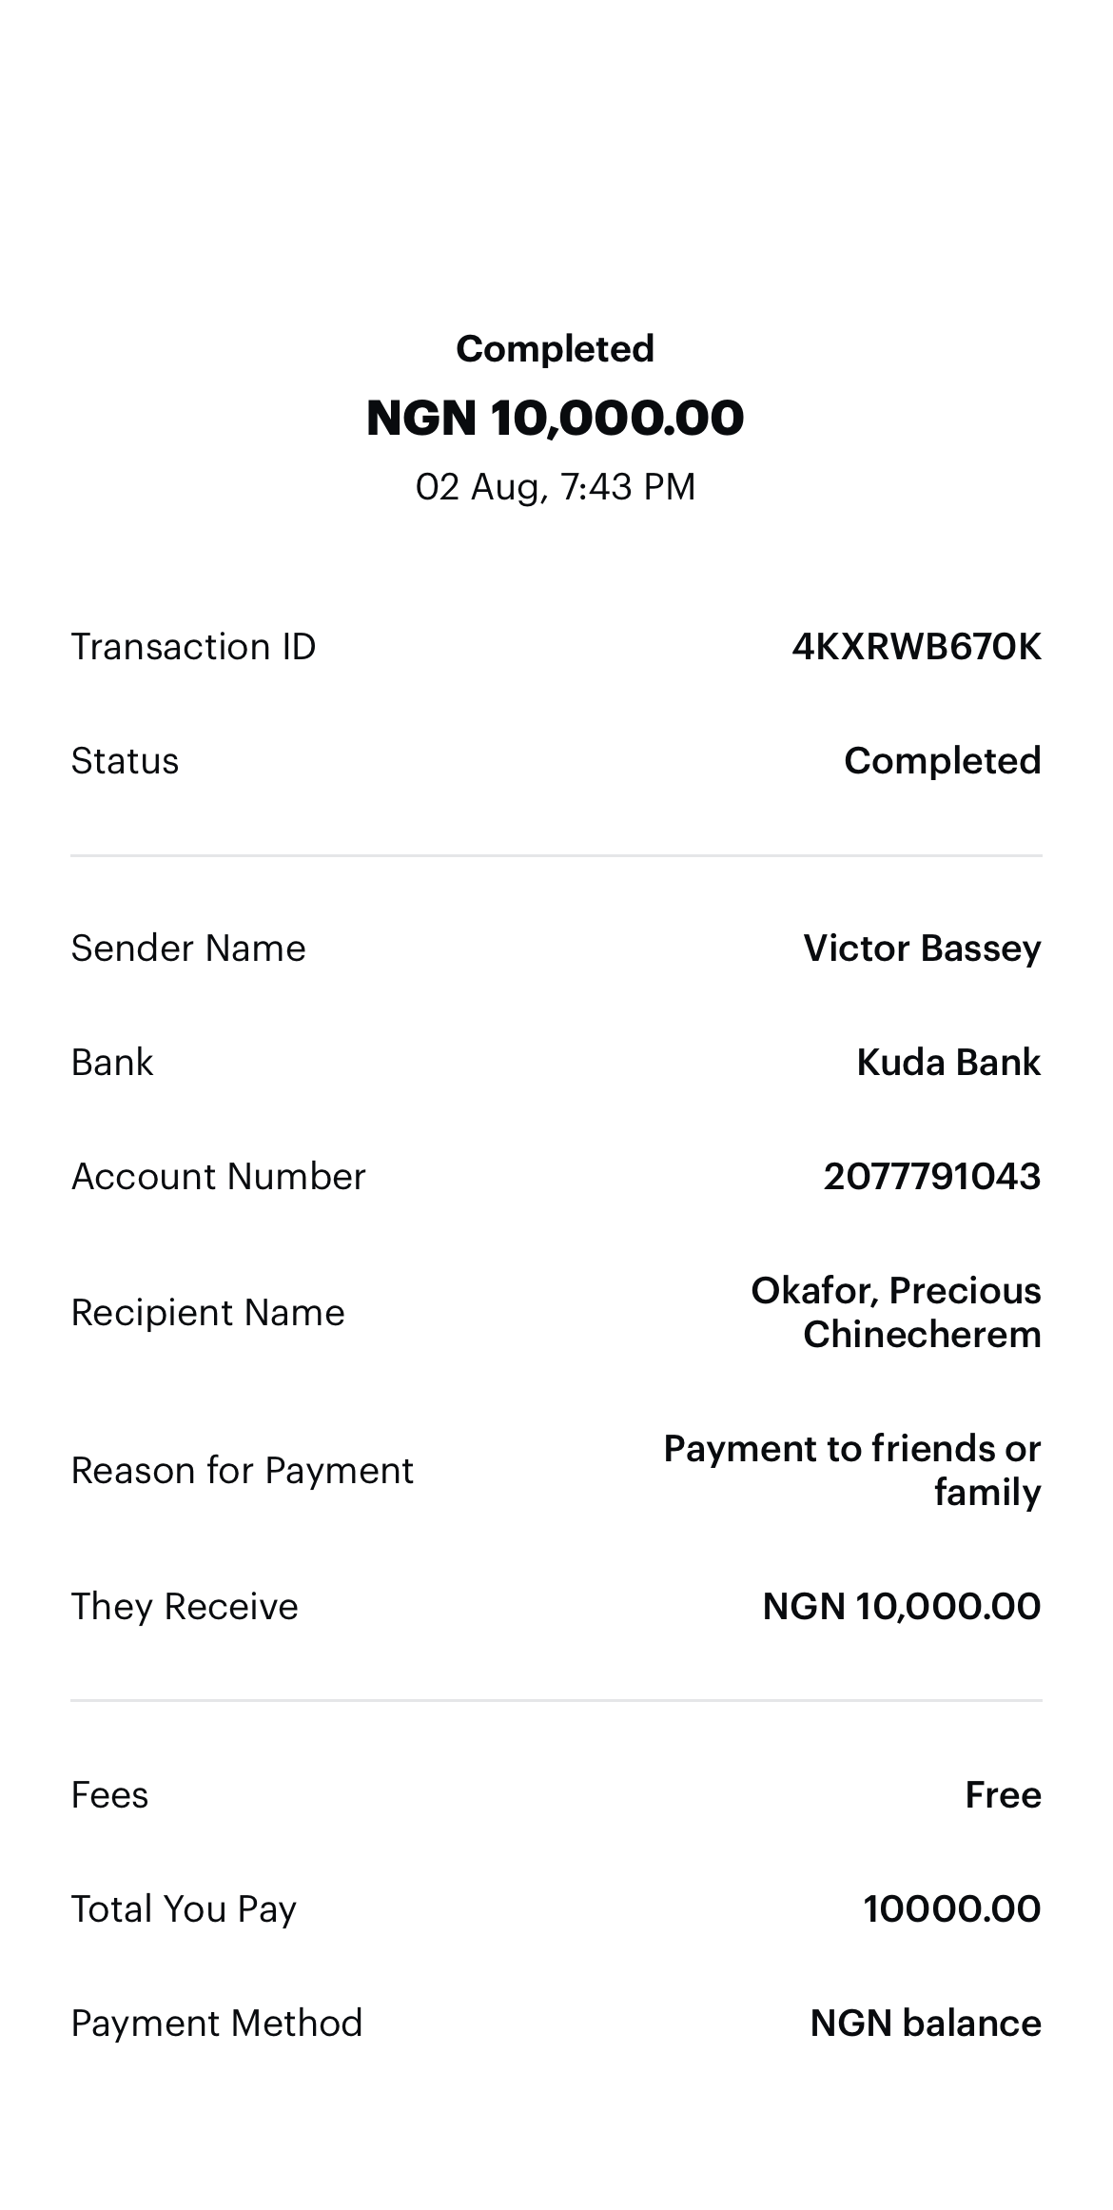Click the NGN balance payment method
Image resolution: width=1113 pixels, height=2210 pixels.
pos(926,2024)
